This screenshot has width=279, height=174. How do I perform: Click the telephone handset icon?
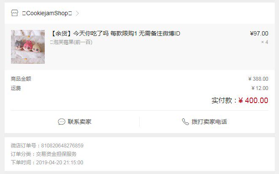[185, 122]
